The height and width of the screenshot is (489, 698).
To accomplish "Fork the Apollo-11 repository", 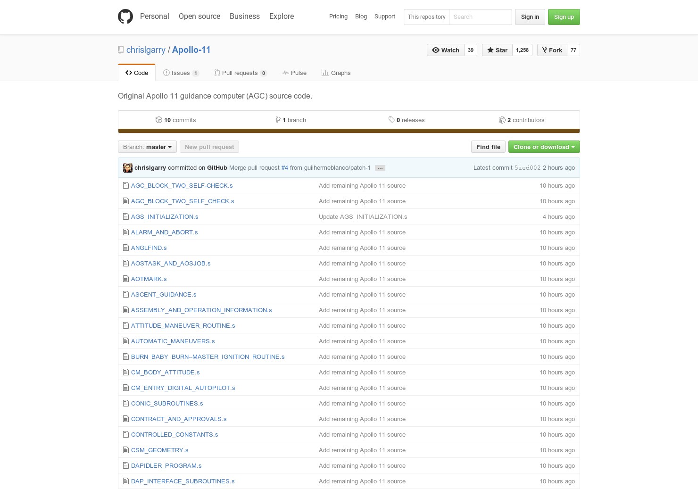I will tap(552, 50).
